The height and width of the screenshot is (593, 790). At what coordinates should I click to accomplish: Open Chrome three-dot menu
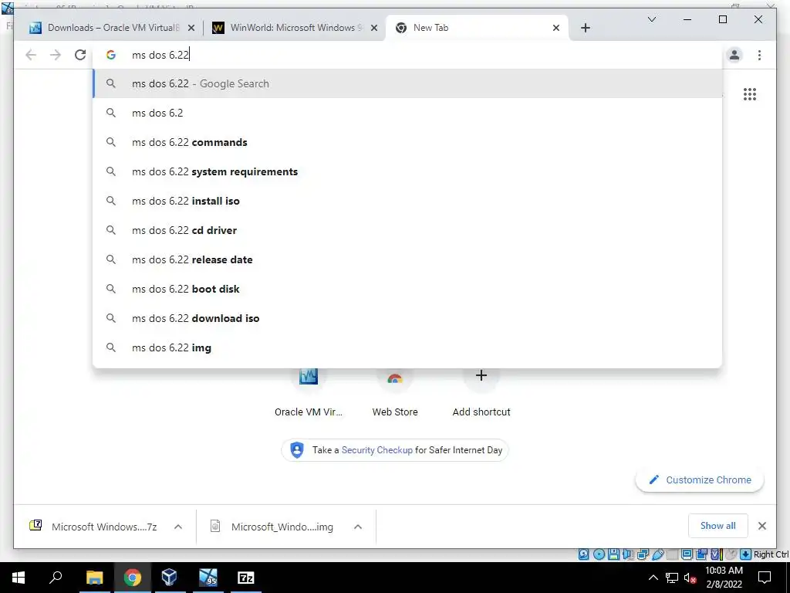tap(759, 55)
